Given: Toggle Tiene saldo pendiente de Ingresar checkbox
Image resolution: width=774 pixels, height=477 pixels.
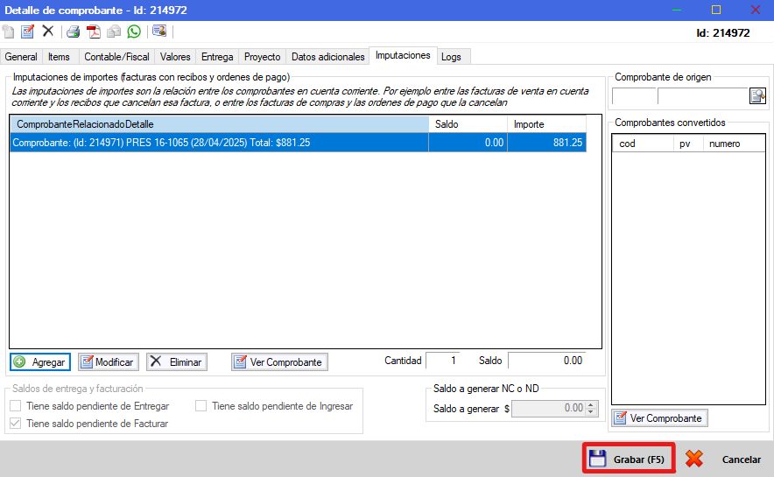Looking at the screenshot, I should click(x=201, y=406).
